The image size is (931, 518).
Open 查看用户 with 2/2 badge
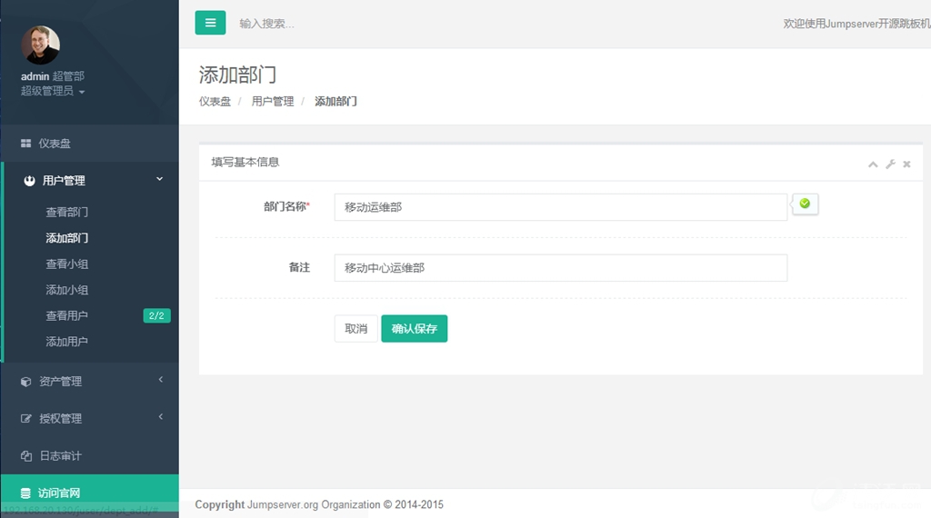pos(67,315)
